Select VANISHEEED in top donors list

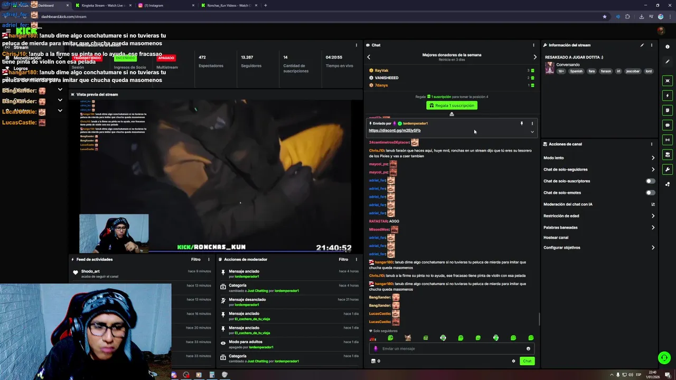pos(387,78)
